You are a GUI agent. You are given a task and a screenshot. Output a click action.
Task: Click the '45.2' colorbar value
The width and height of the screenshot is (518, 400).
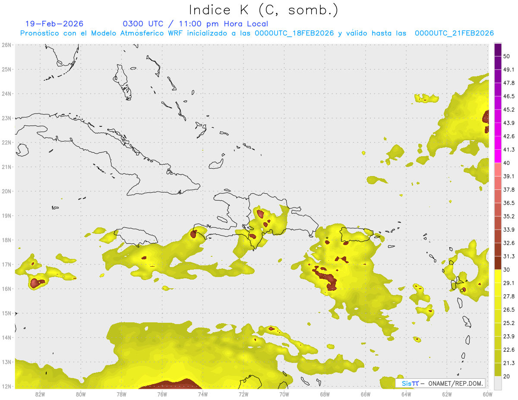[509, 110]
